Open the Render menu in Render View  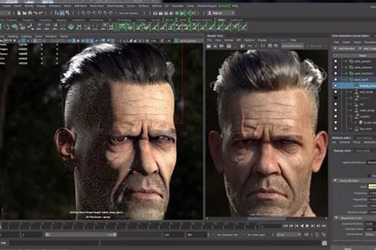(x=229, y=41)
